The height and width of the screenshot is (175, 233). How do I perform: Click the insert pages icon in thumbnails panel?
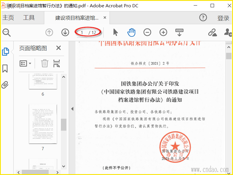pyautogui.click(x=57, y=63)
